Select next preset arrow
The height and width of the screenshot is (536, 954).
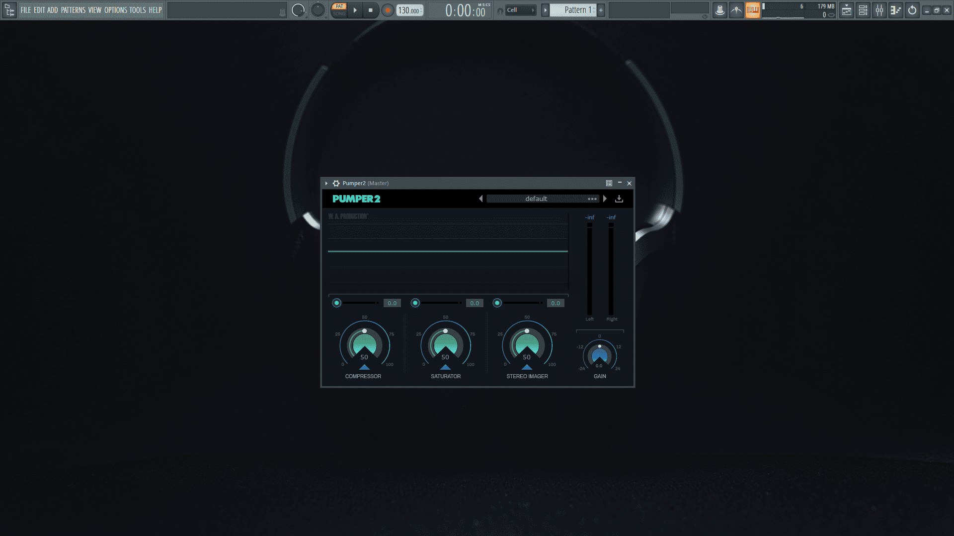(x=605, y=199)
